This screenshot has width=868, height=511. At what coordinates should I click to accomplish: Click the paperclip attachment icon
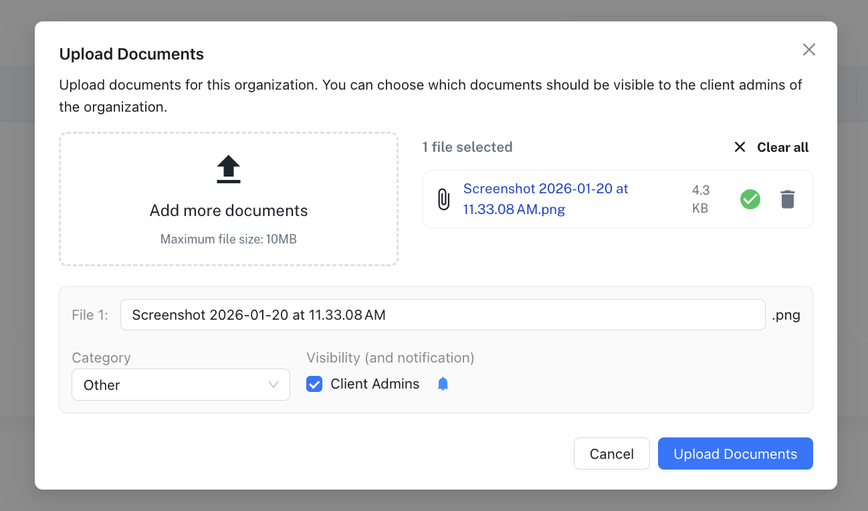[x=443, y=199]
